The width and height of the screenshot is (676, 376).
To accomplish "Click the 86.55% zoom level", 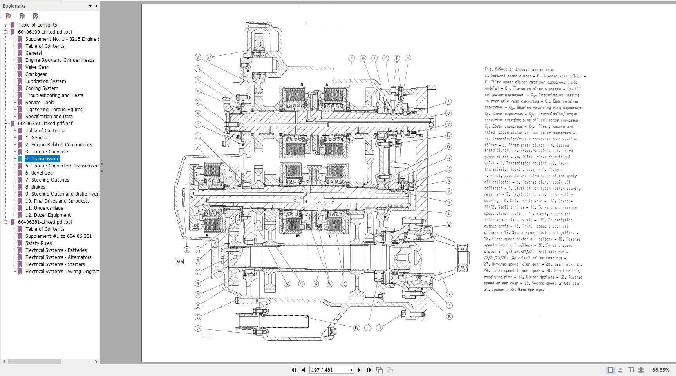I will (661, 370).
